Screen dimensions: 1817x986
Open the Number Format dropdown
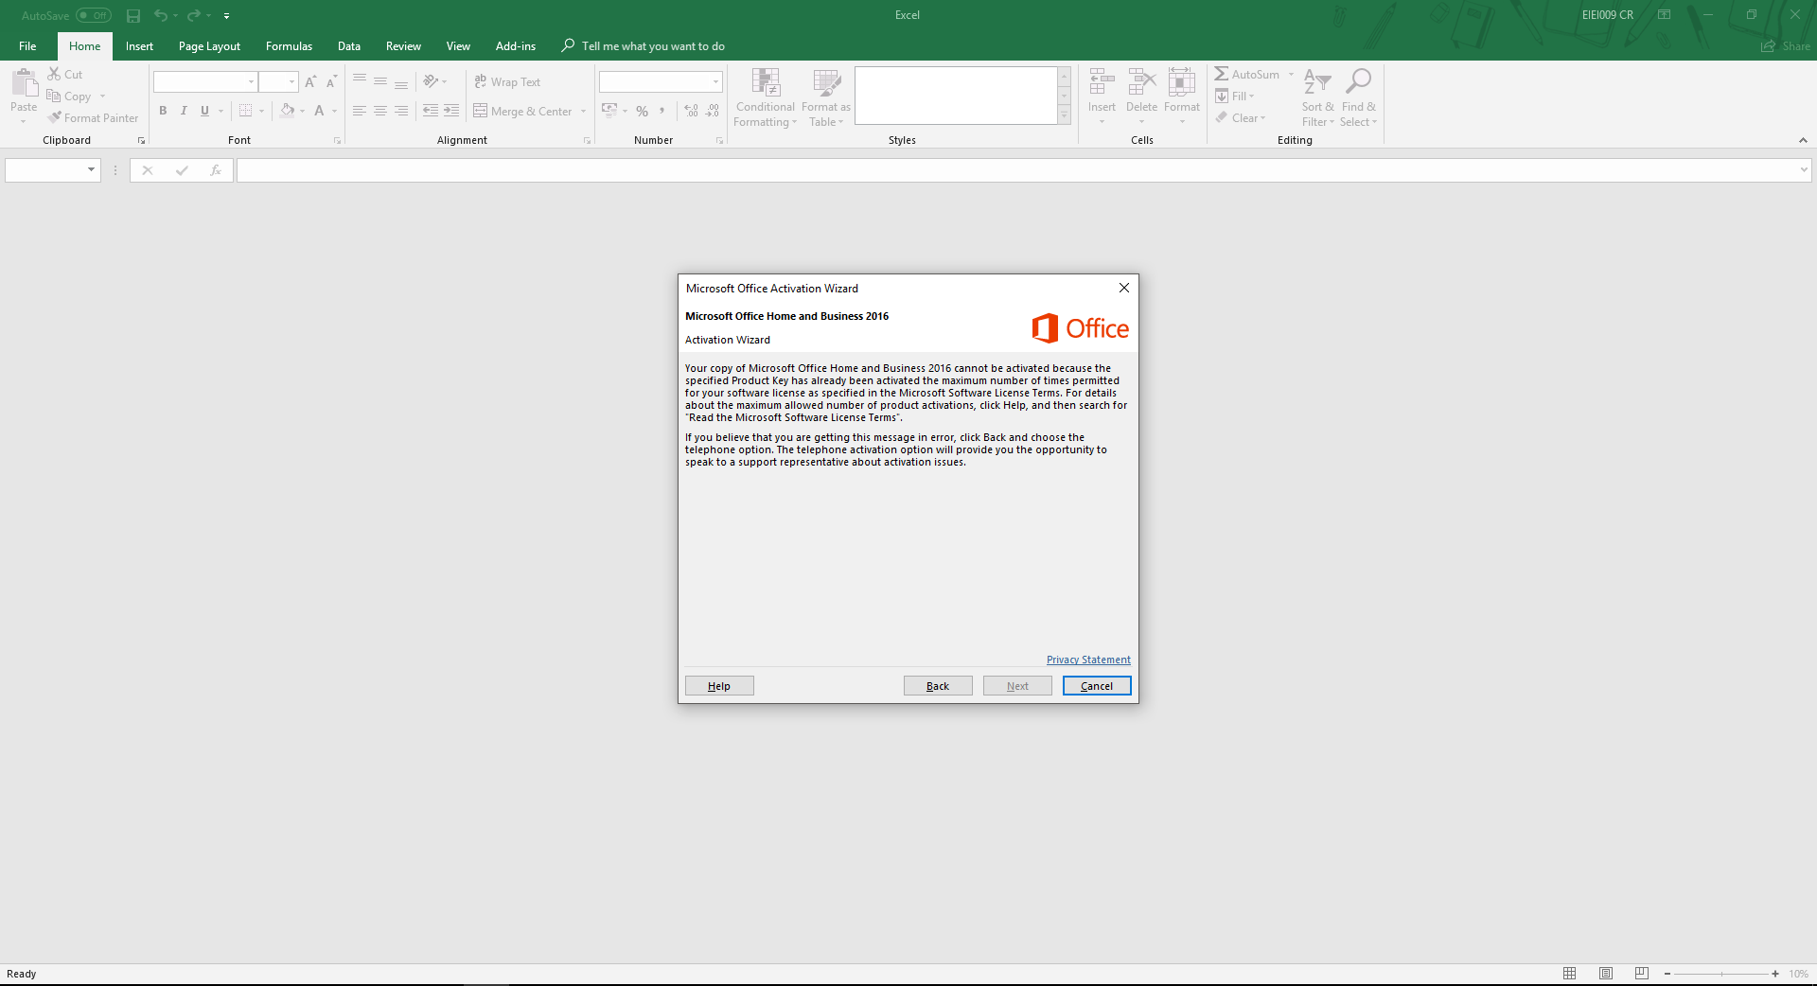[x=715, y=82]
